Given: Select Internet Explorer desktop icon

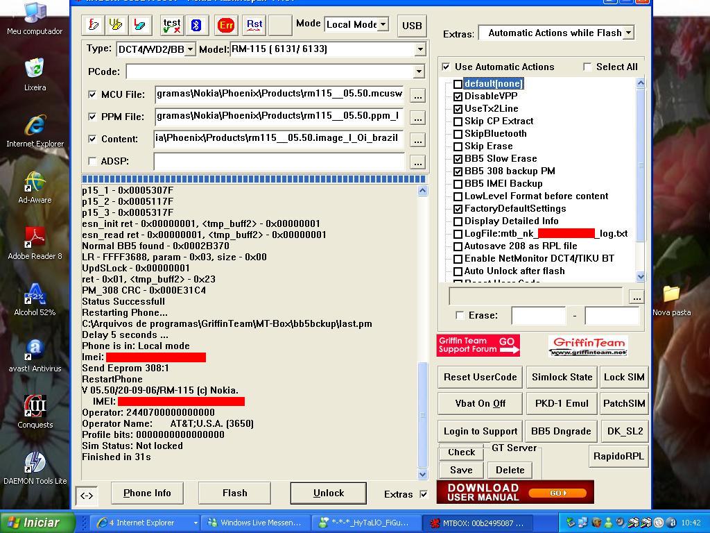Looking at the screenshot, I should click(35, 131).
